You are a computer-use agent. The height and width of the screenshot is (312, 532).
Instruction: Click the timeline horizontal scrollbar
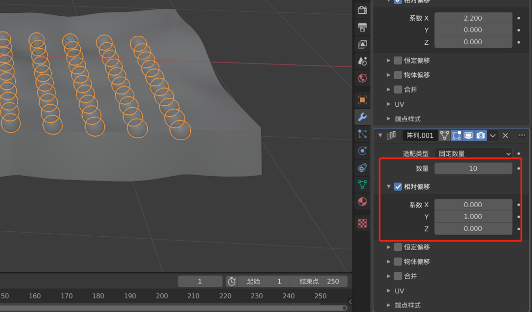173,308
